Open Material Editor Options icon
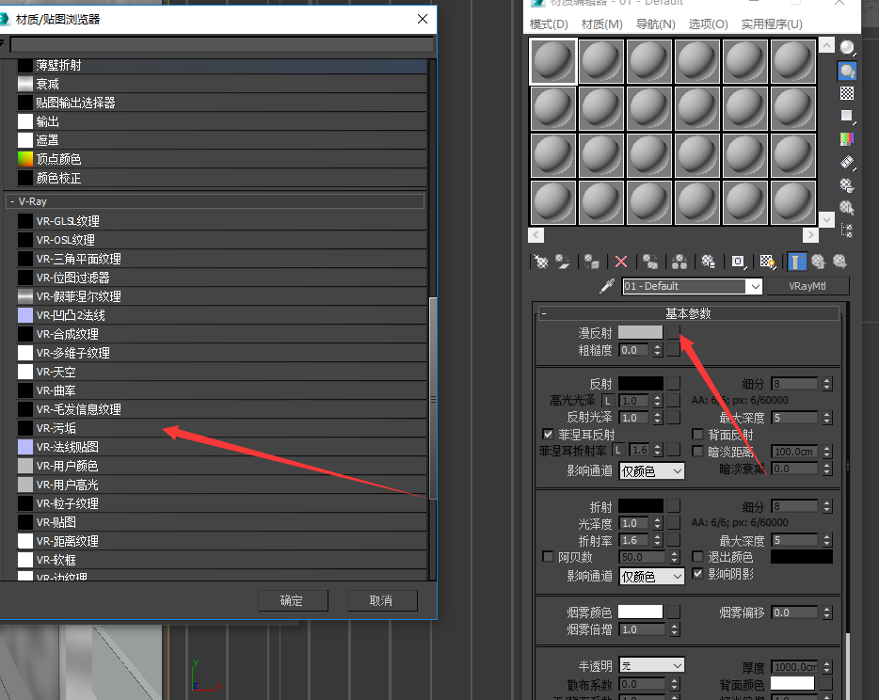This screenshot has height=700, width=879. point(847,185)
